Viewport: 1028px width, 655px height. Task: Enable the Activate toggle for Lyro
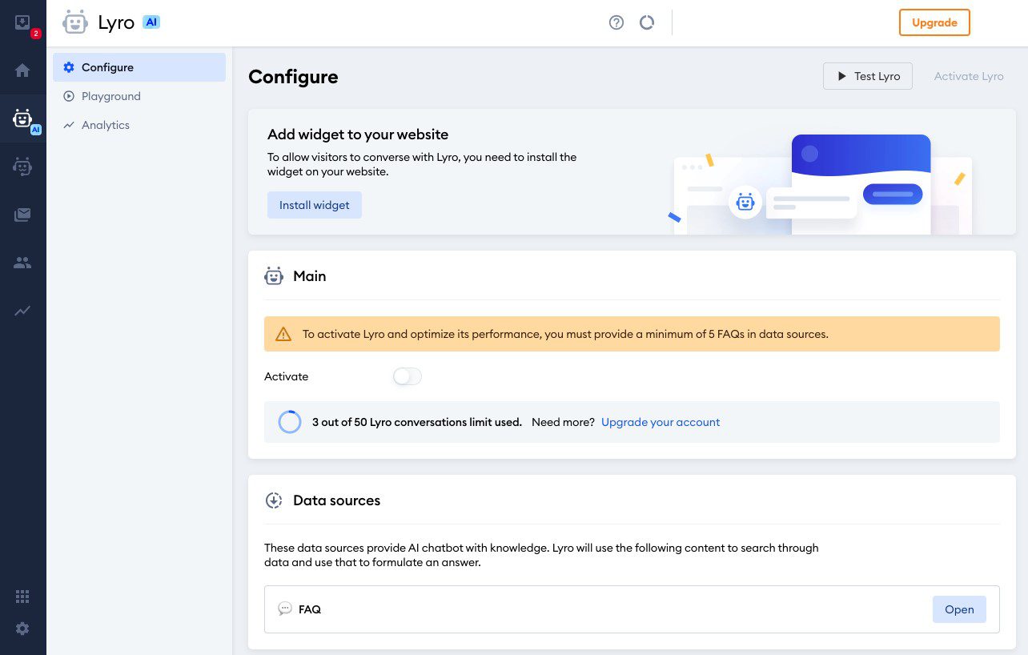click(x=407, y=376)
